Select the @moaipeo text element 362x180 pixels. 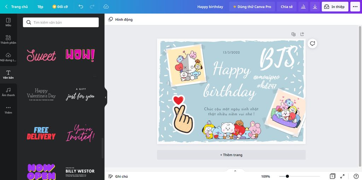tap(266, 77)
